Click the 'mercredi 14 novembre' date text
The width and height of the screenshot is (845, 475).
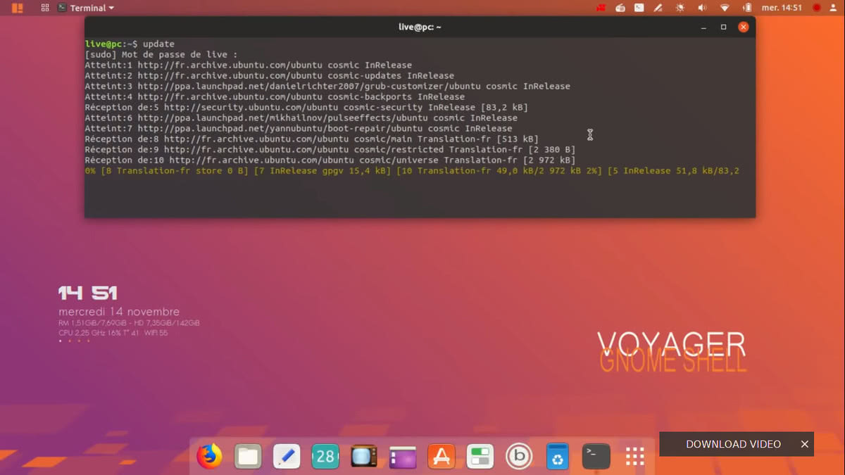pyautogui.click(x=119, y=312)
